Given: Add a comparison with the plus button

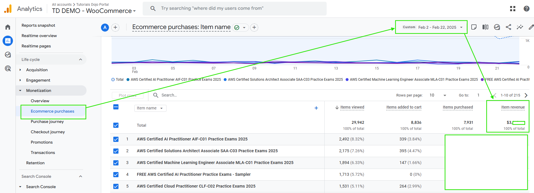Looking at the screenshot, I should 115,28.
